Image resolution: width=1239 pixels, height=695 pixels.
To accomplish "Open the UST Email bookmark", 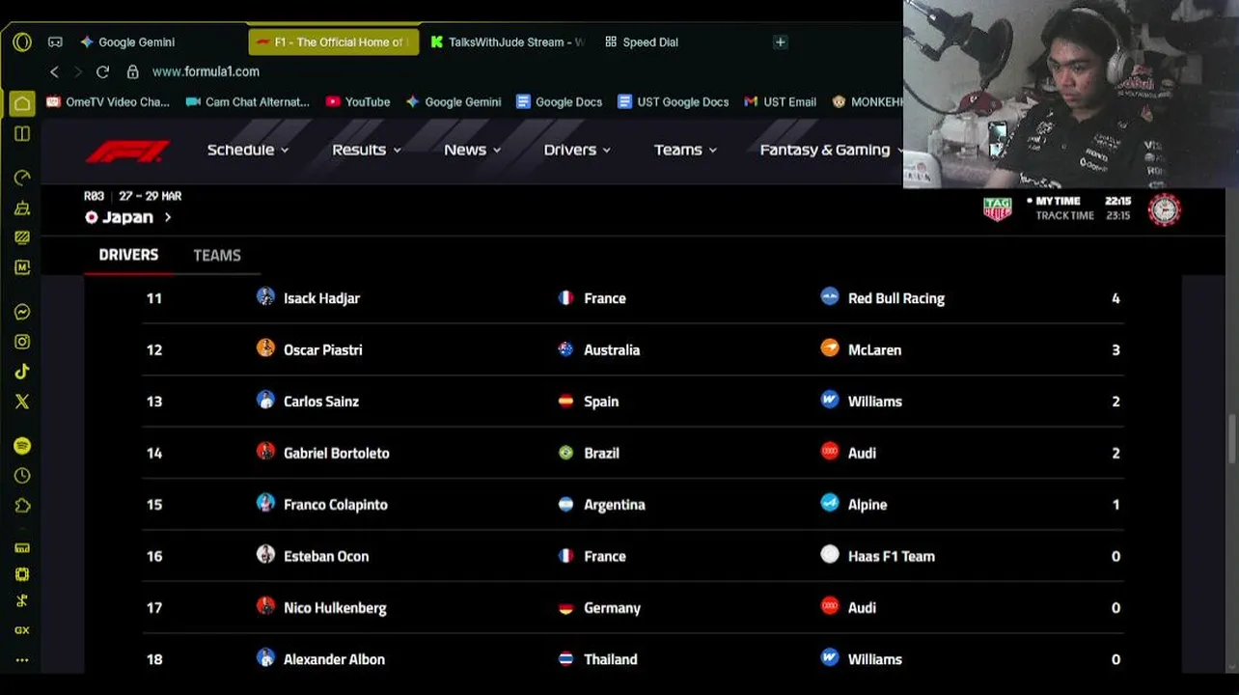I will coord(780,102).
